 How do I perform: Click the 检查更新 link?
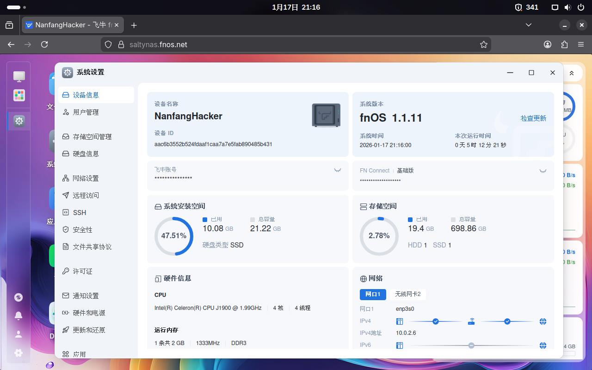[x=533, y=118]
